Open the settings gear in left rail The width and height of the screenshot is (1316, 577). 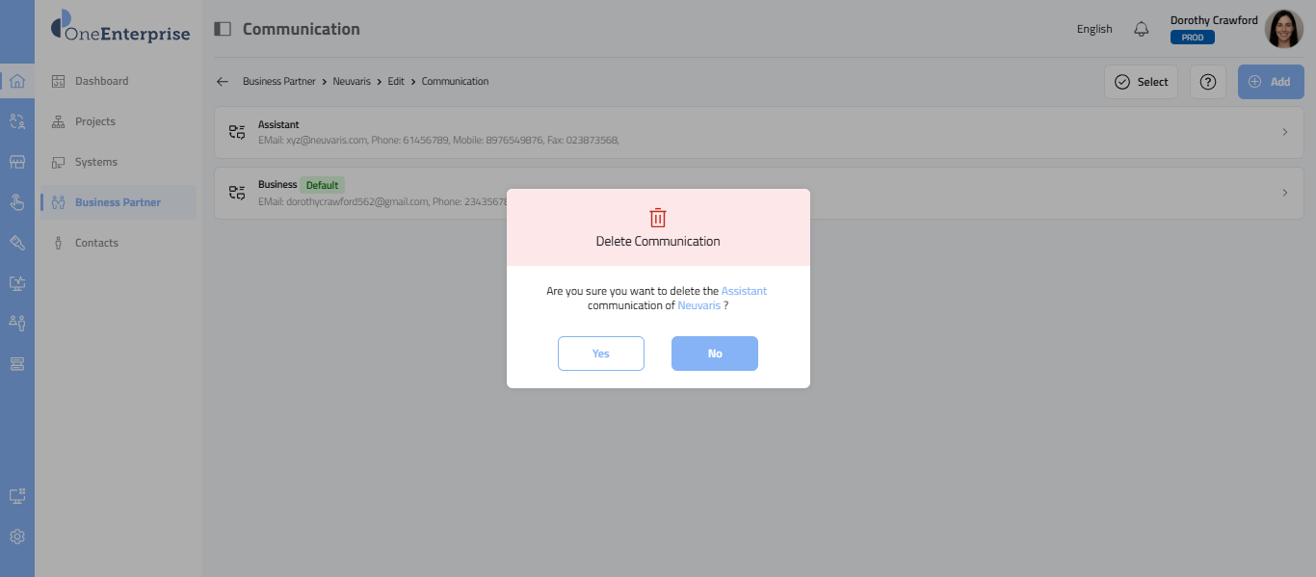click(x=17, y=537)
